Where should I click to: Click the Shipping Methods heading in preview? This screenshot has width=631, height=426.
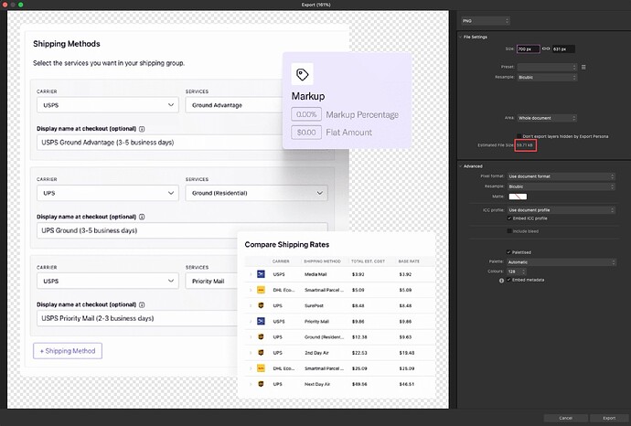tap(67, 44)
